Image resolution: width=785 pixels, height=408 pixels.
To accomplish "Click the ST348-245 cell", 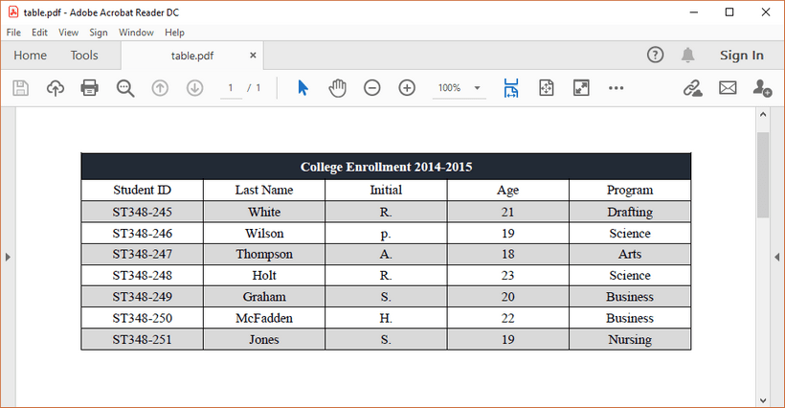I will 143,212.
